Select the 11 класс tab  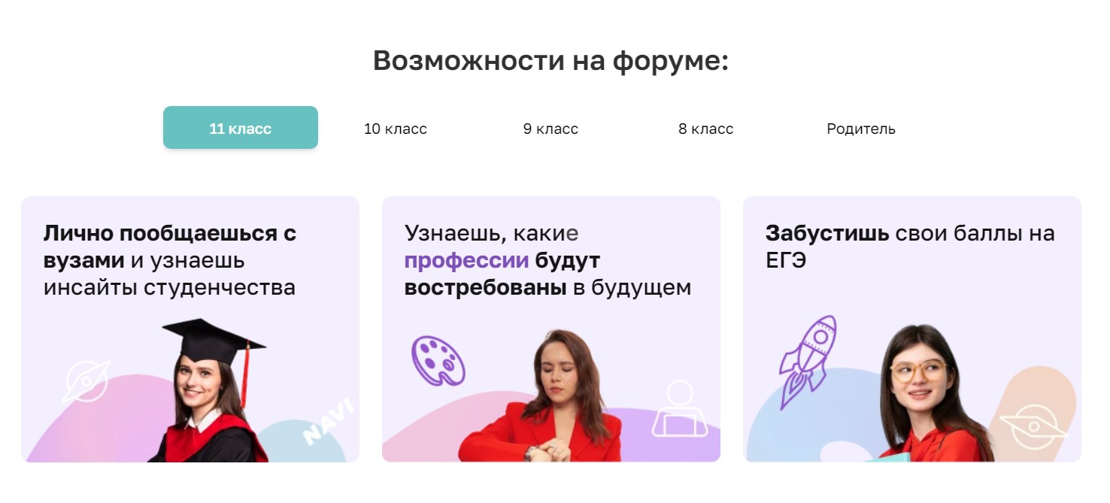(241, 128)
